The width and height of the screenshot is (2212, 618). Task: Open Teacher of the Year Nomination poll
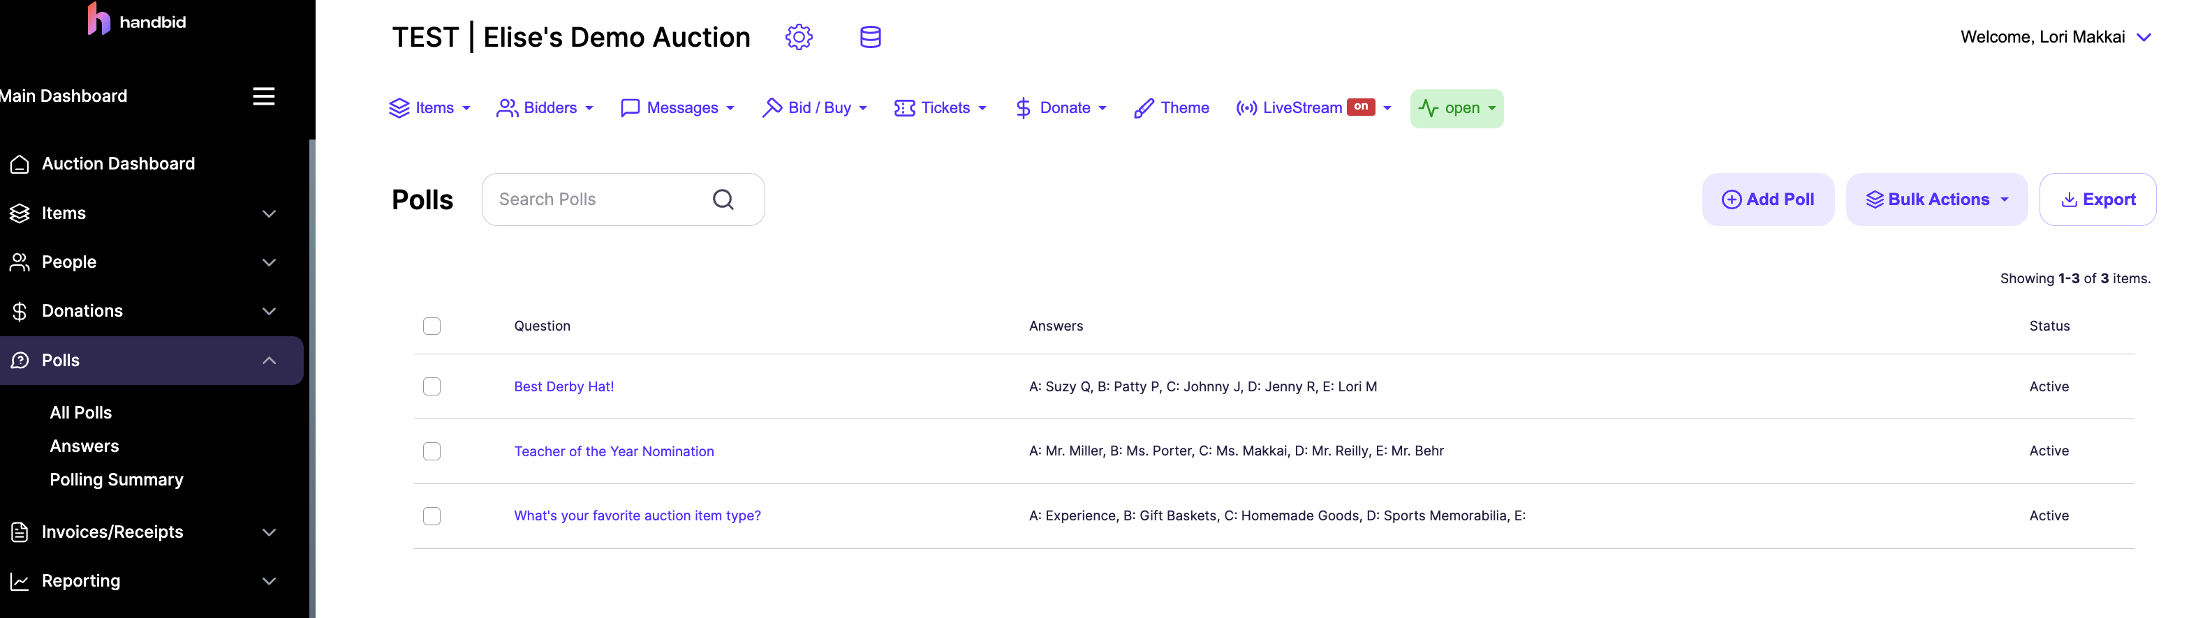614,451
